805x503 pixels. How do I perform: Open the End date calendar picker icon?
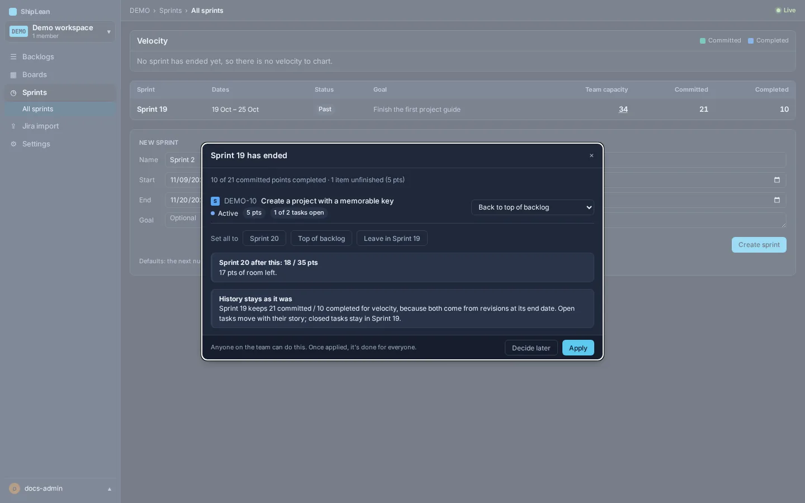click(777, 200)
